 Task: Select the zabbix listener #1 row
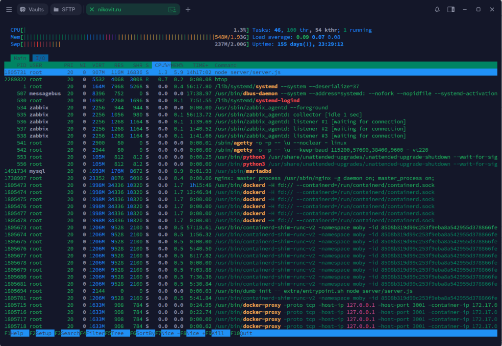pyautogui.click(x=251, y=121)
